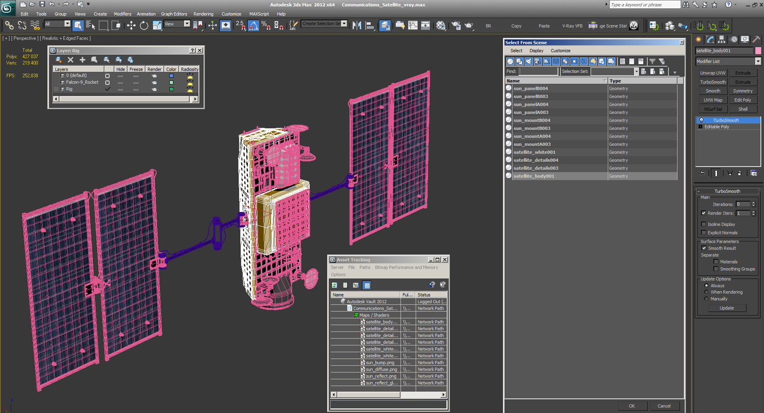This screenshot has width=764, height=413.
Task: Toggle Display Lights filter in Select From Scene
Action: click(528, 61)
